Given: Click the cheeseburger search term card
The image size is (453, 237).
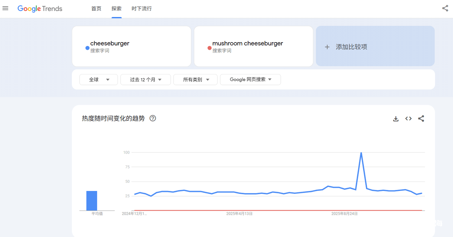Looking at the screenshot, I should coord(131,46).
